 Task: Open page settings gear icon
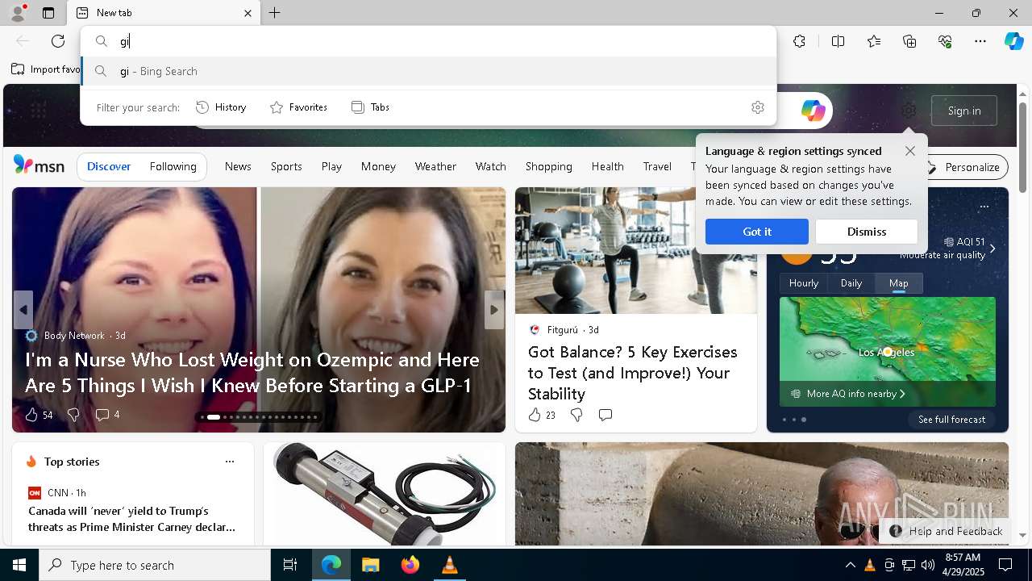pos(909,111)
